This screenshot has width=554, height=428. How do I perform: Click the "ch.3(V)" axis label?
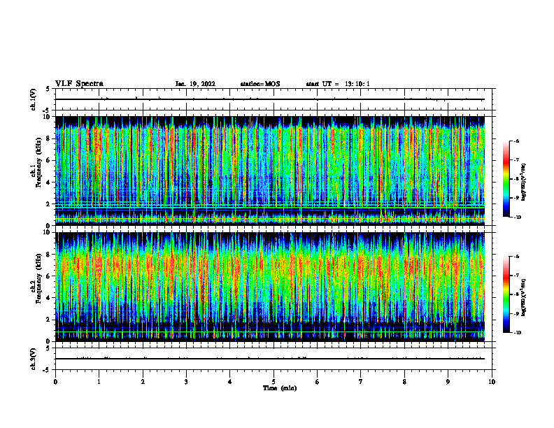point(33,359)
